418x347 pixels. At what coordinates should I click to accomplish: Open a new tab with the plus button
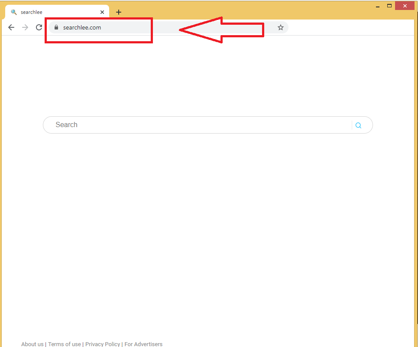click(119, 12)
